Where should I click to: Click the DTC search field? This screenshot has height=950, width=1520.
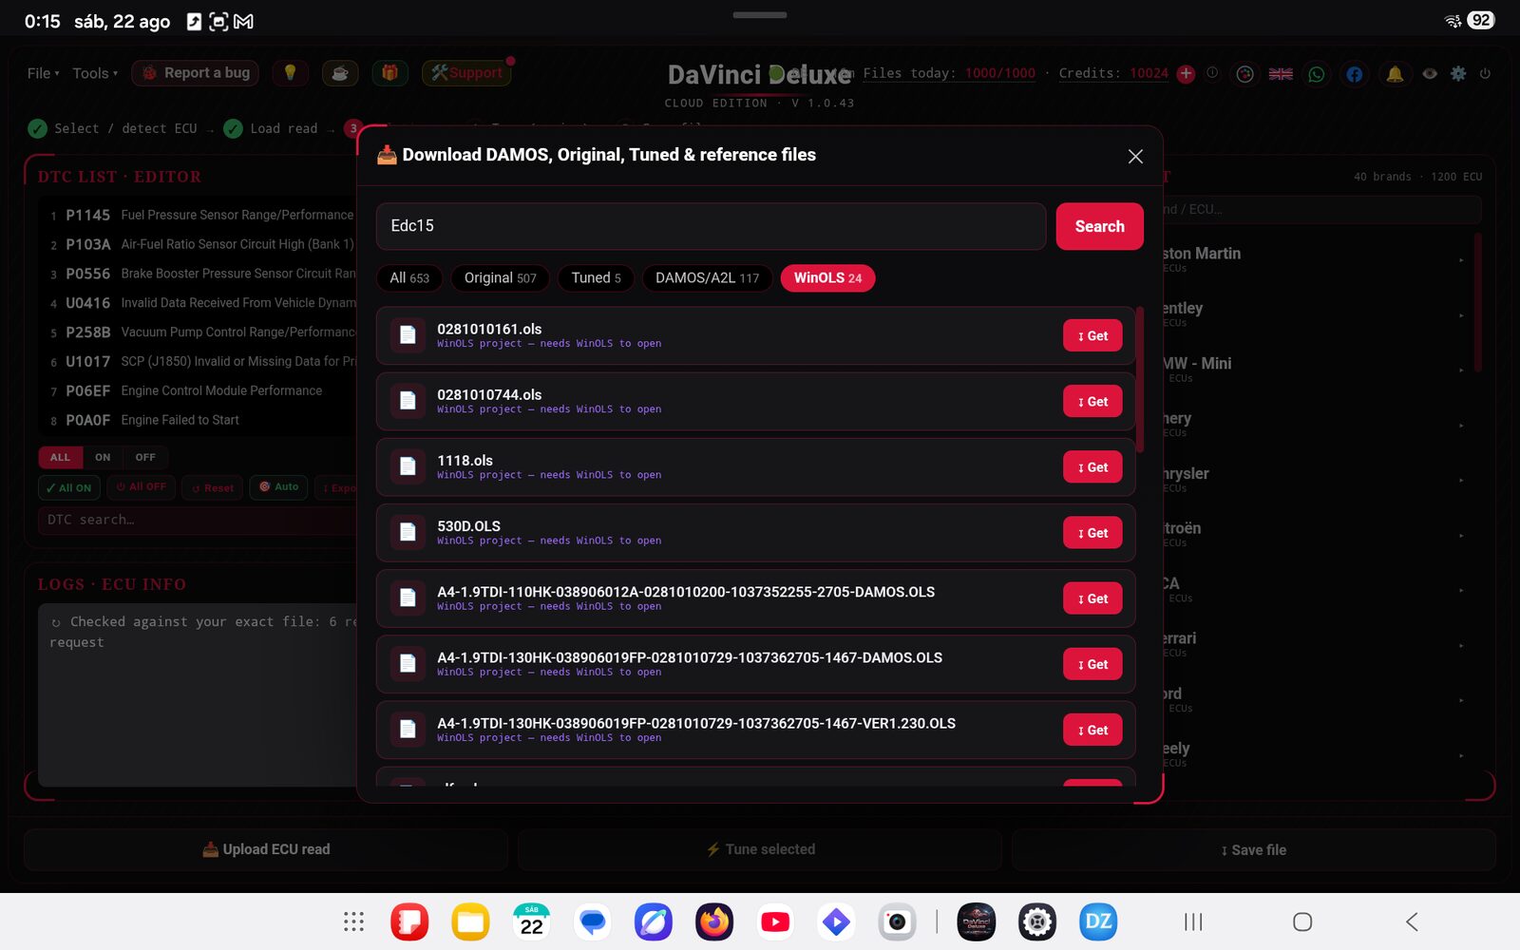[x=198, y=520]
